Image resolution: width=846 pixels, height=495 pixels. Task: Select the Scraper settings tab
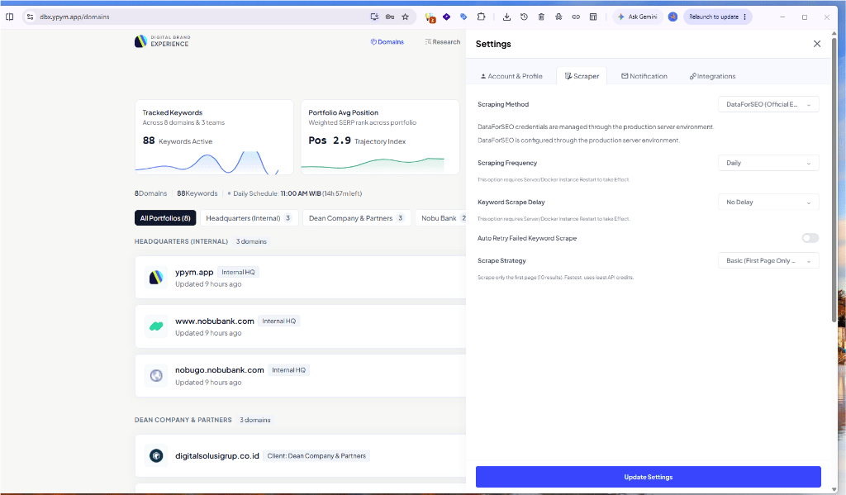point(582,76)
